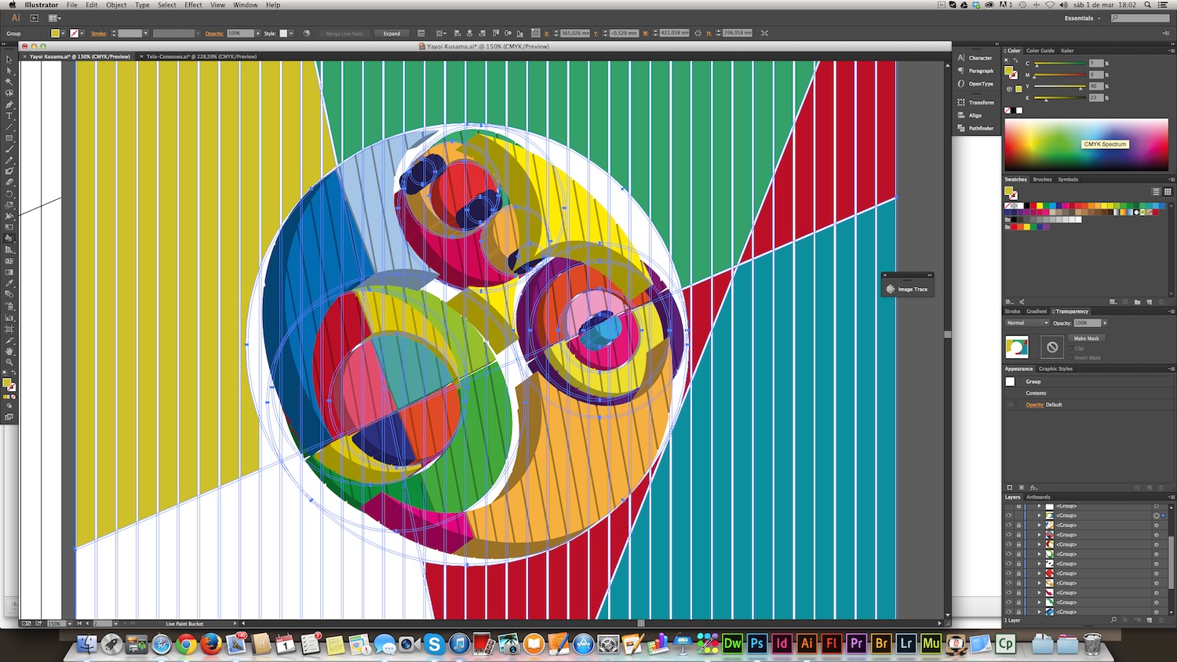Screen dimensions: 1177x662
Task: Activate the Fill box in the Tools panel
Action: coord(7,383)
